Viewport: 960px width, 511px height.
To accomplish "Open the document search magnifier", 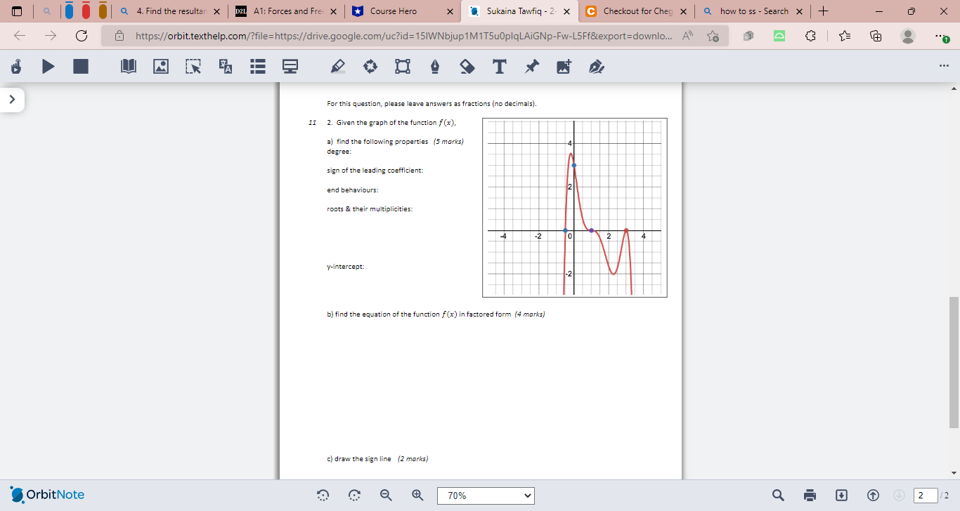I will pyautogui.click(x=779, y=496).
